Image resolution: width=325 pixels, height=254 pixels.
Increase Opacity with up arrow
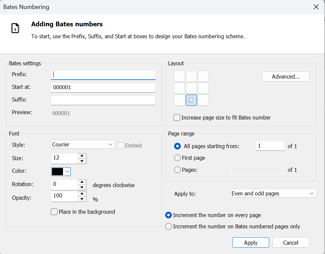[82, 194]
